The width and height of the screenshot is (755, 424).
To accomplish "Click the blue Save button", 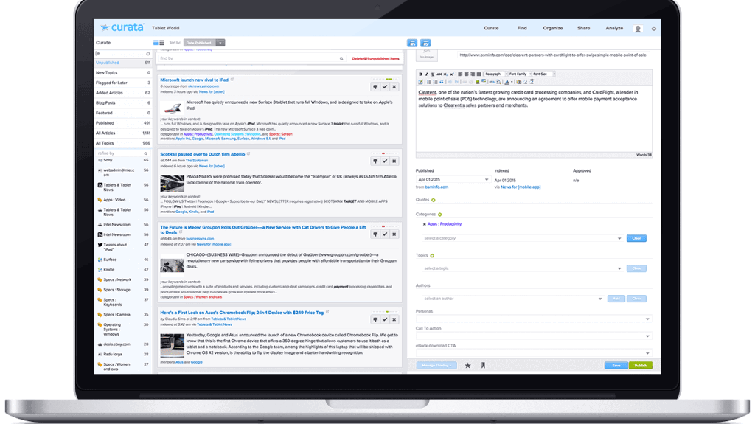I will [616, 366].
